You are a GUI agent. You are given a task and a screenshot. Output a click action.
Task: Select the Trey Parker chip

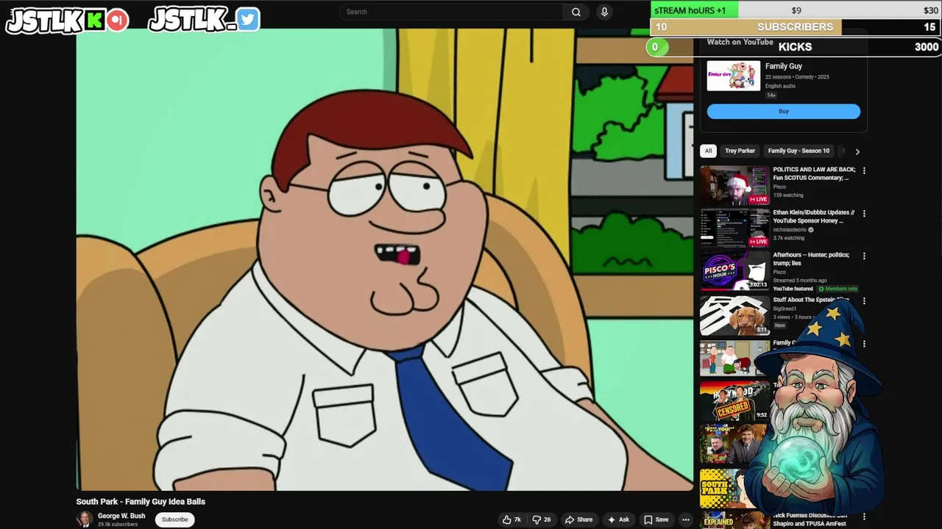pos(740,151)
